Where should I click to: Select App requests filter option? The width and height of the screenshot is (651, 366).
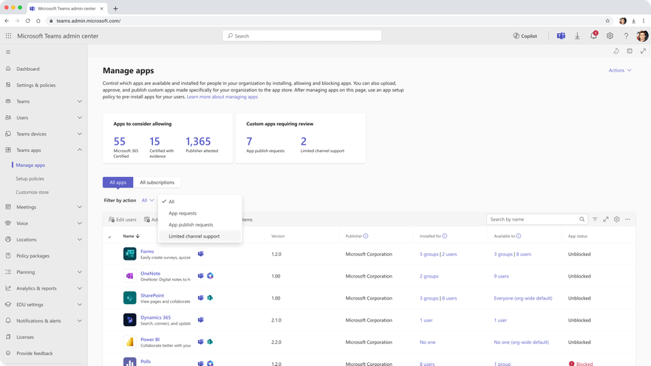200,213
